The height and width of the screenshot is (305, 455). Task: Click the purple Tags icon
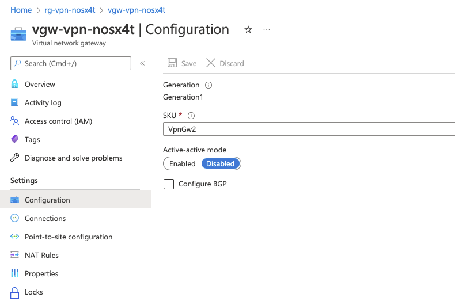pyautogui.click(x=14, y=139)
